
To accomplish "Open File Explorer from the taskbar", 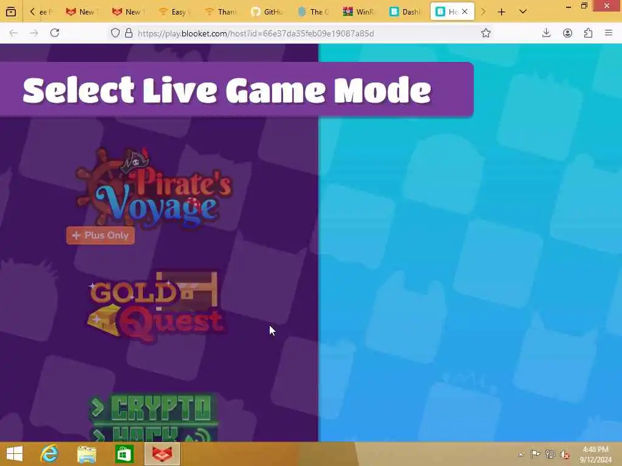I will (x=86, y=454).
